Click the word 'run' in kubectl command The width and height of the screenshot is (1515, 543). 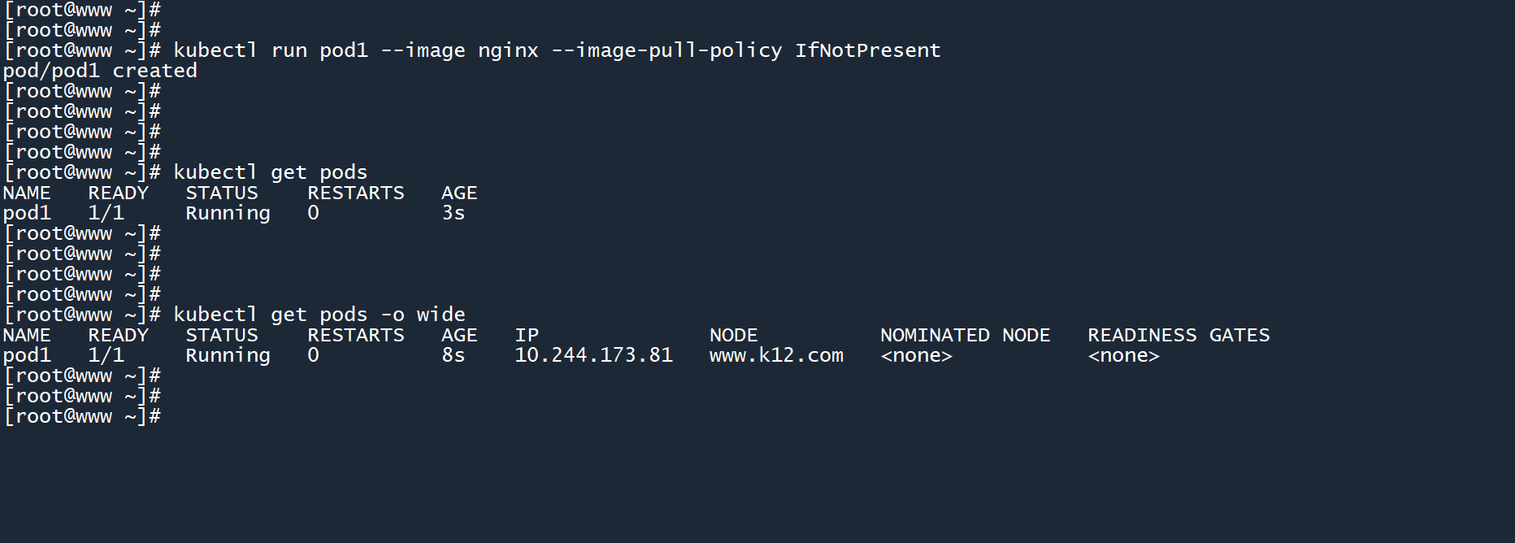(x=289, y=50)
